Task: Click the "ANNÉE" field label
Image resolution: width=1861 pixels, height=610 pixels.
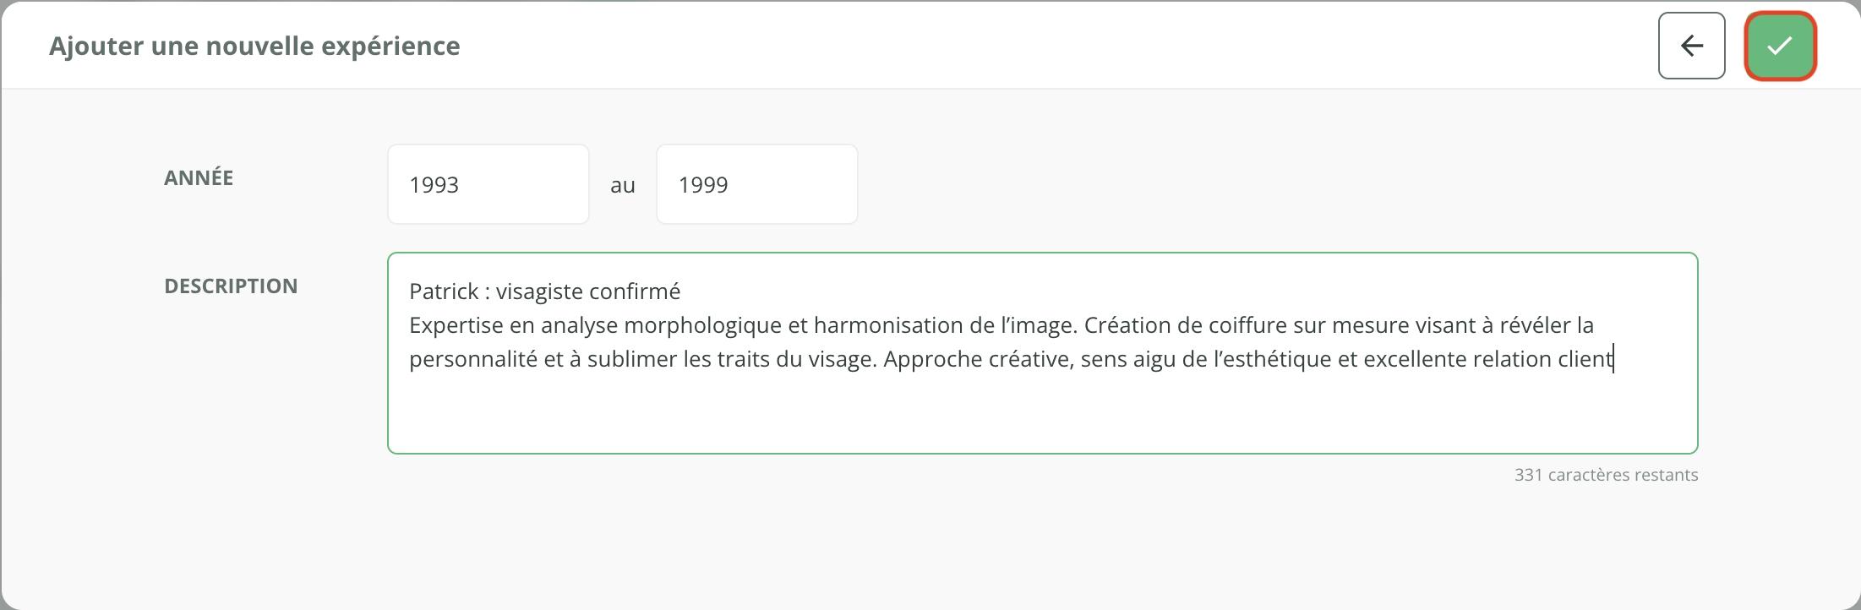Action: coord(199,177)
